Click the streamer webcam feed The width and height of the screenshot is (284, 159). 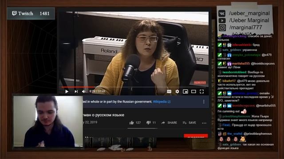coord(48,121)
